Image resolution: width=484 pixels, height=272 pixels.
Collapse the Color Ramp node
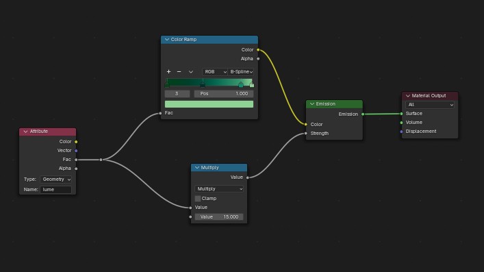pos(167,40)
